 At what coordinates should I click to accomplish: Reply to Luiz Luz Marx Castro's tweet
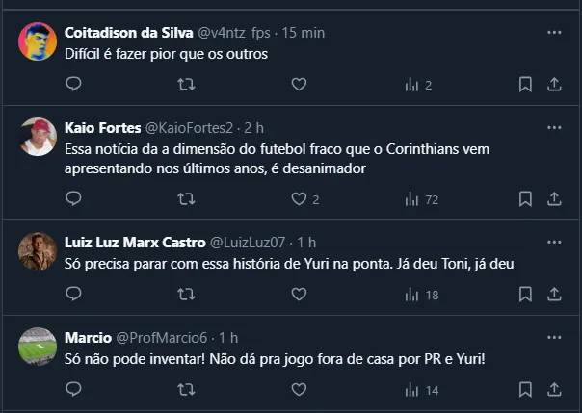coord(73,295)
